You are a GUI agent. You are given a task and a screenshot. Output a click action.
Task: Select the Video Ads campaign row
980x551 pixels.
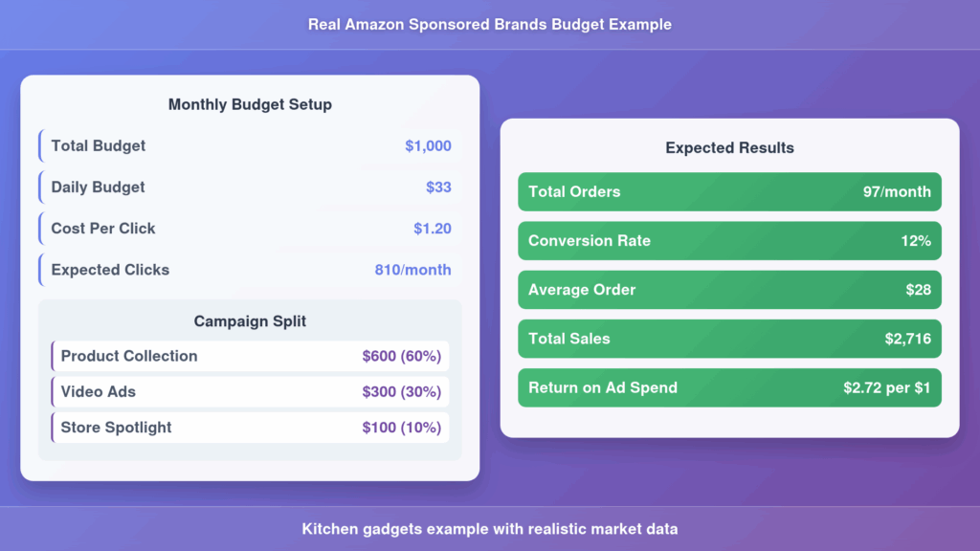[x=250, y=392]
